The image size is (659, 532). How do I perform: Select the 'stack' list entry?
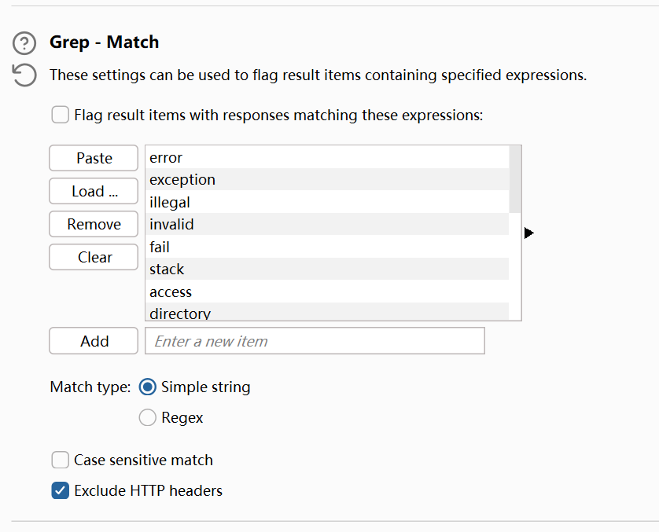click(326, 269)
